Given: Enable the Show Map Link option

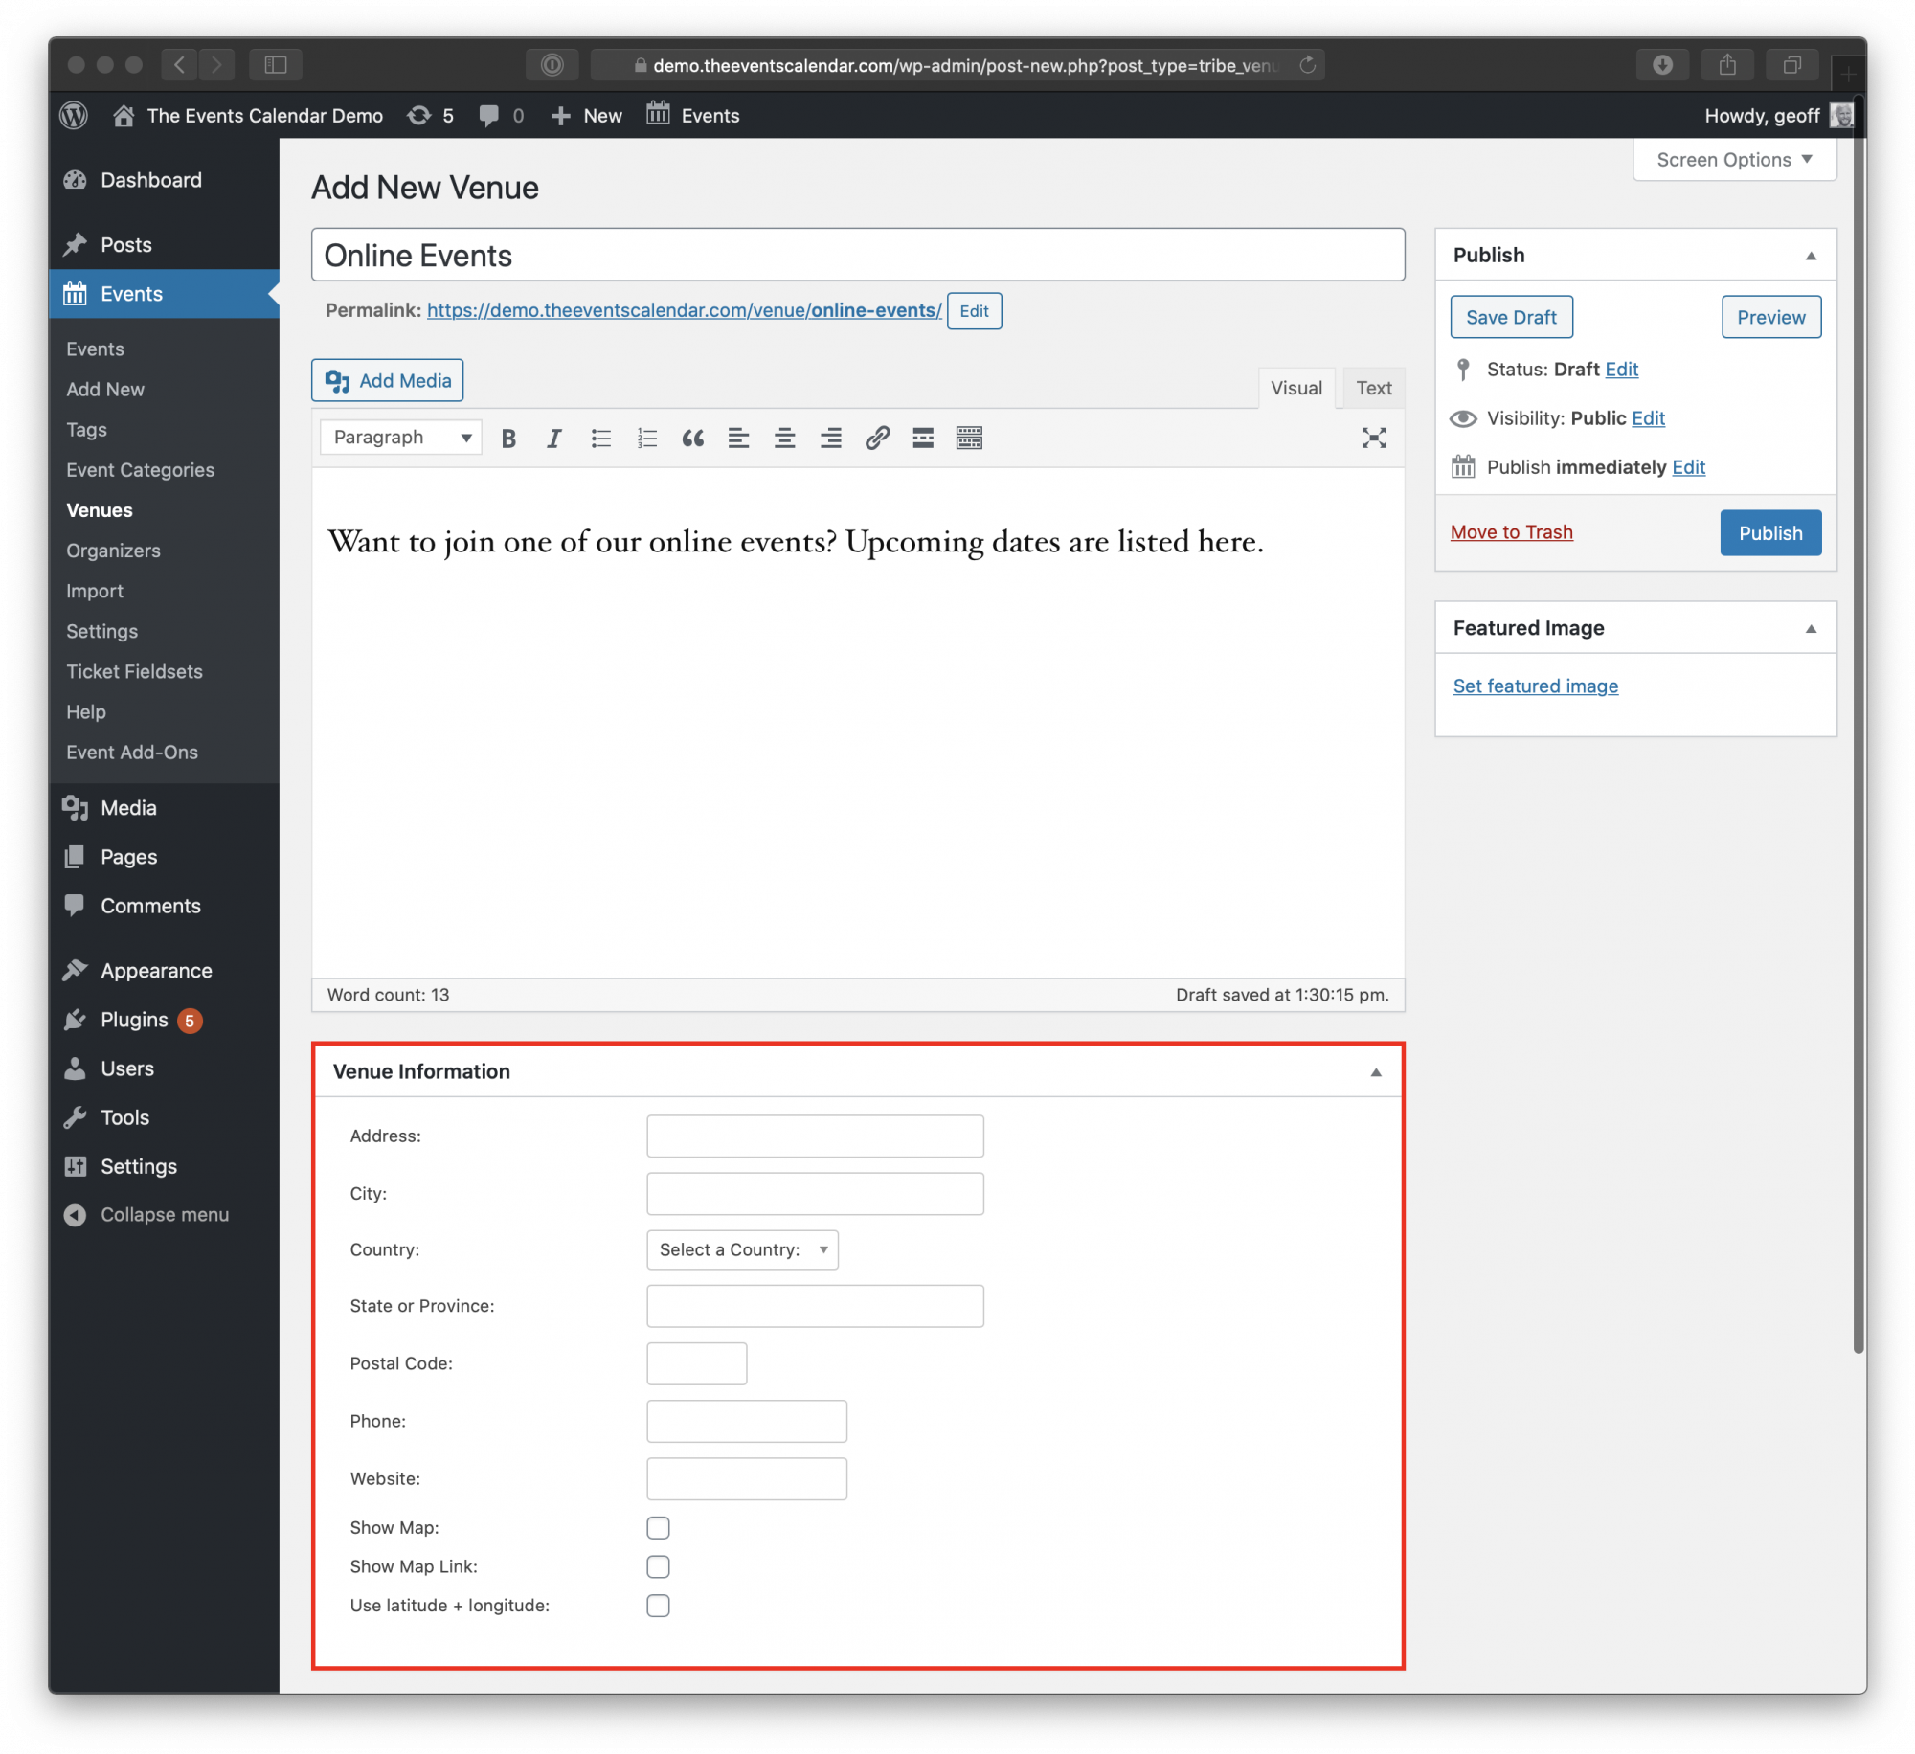Looking at the screenshot, I should tap(658, 1567).
